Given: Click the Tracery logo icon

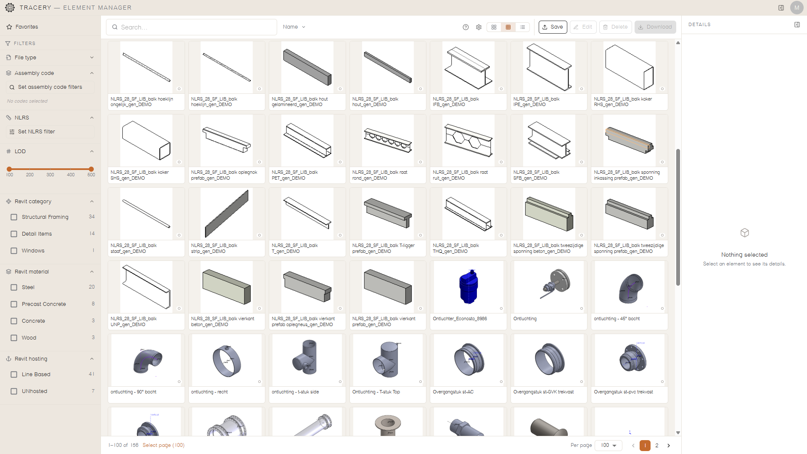Looking at the screenshot, I should [10, 8].
